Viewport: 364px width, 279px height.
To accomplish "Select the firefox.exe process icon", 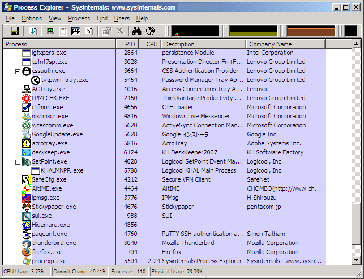I will point(26,252).
